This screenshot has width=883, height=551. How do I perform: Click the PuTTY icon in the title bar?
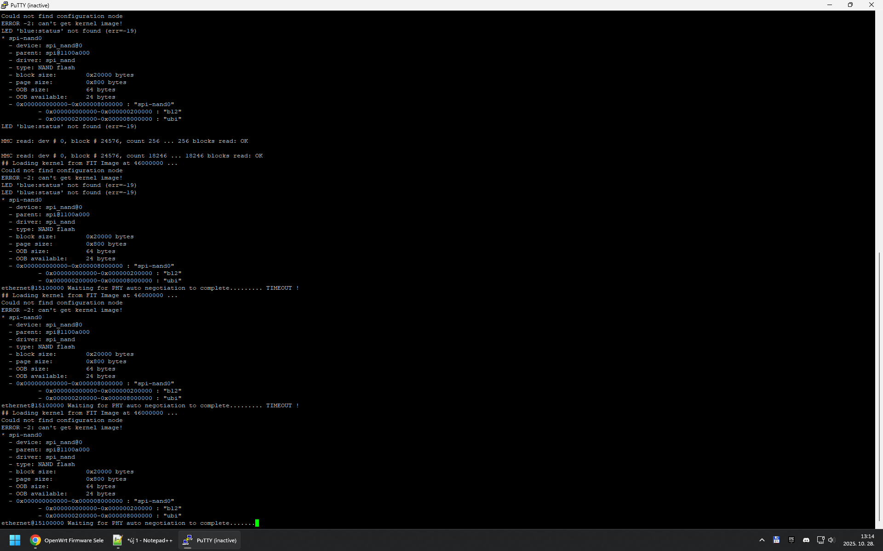point(5,5)
